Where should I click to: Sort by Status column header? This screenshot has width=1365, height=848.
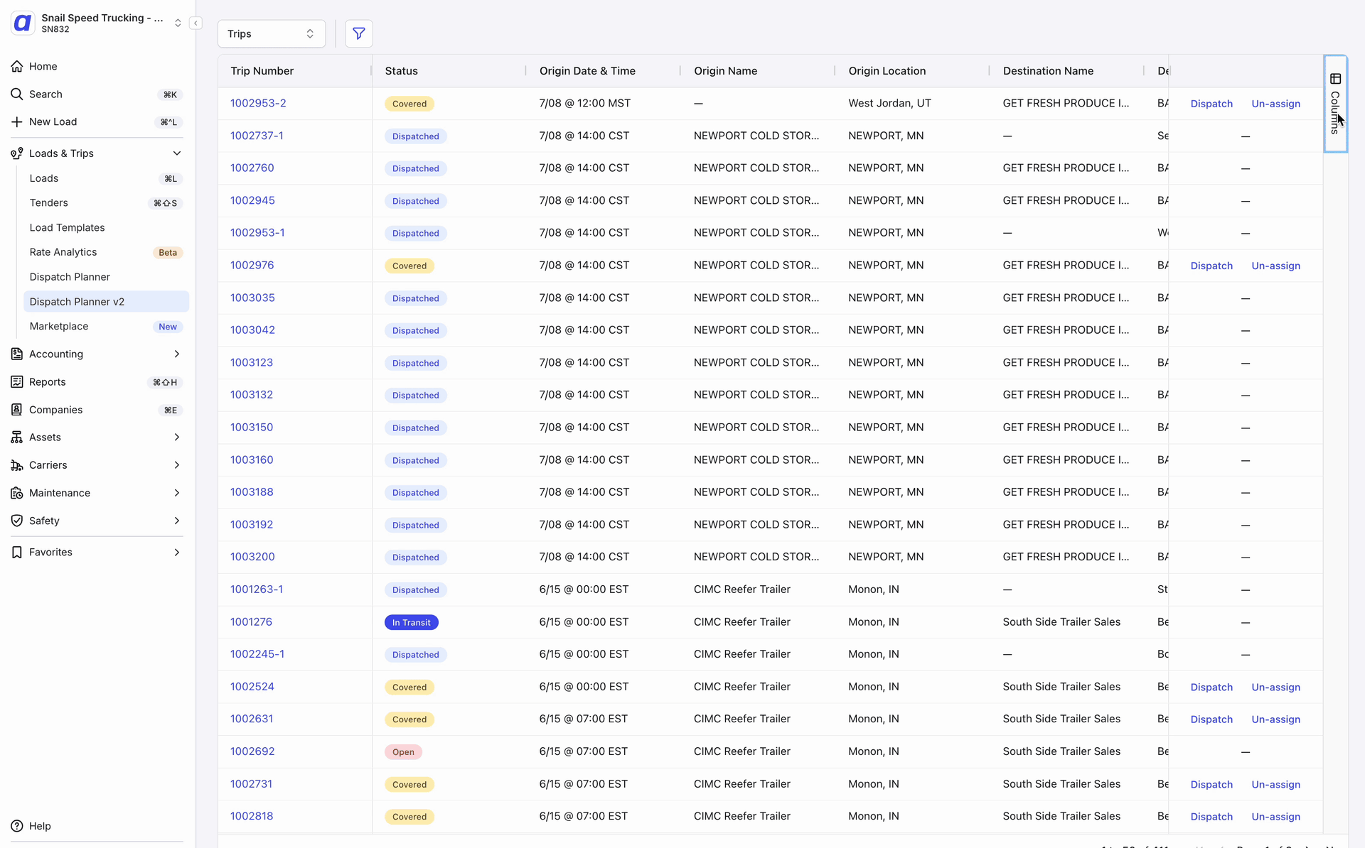402,71
